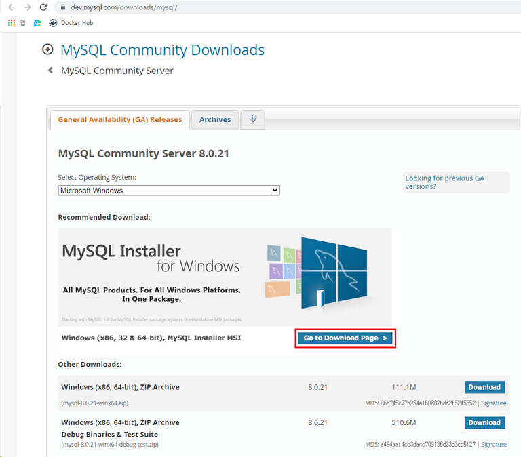The image size is (521, 457).
Task: Open MySQL Community Downloads heading link
Action: 162,50
